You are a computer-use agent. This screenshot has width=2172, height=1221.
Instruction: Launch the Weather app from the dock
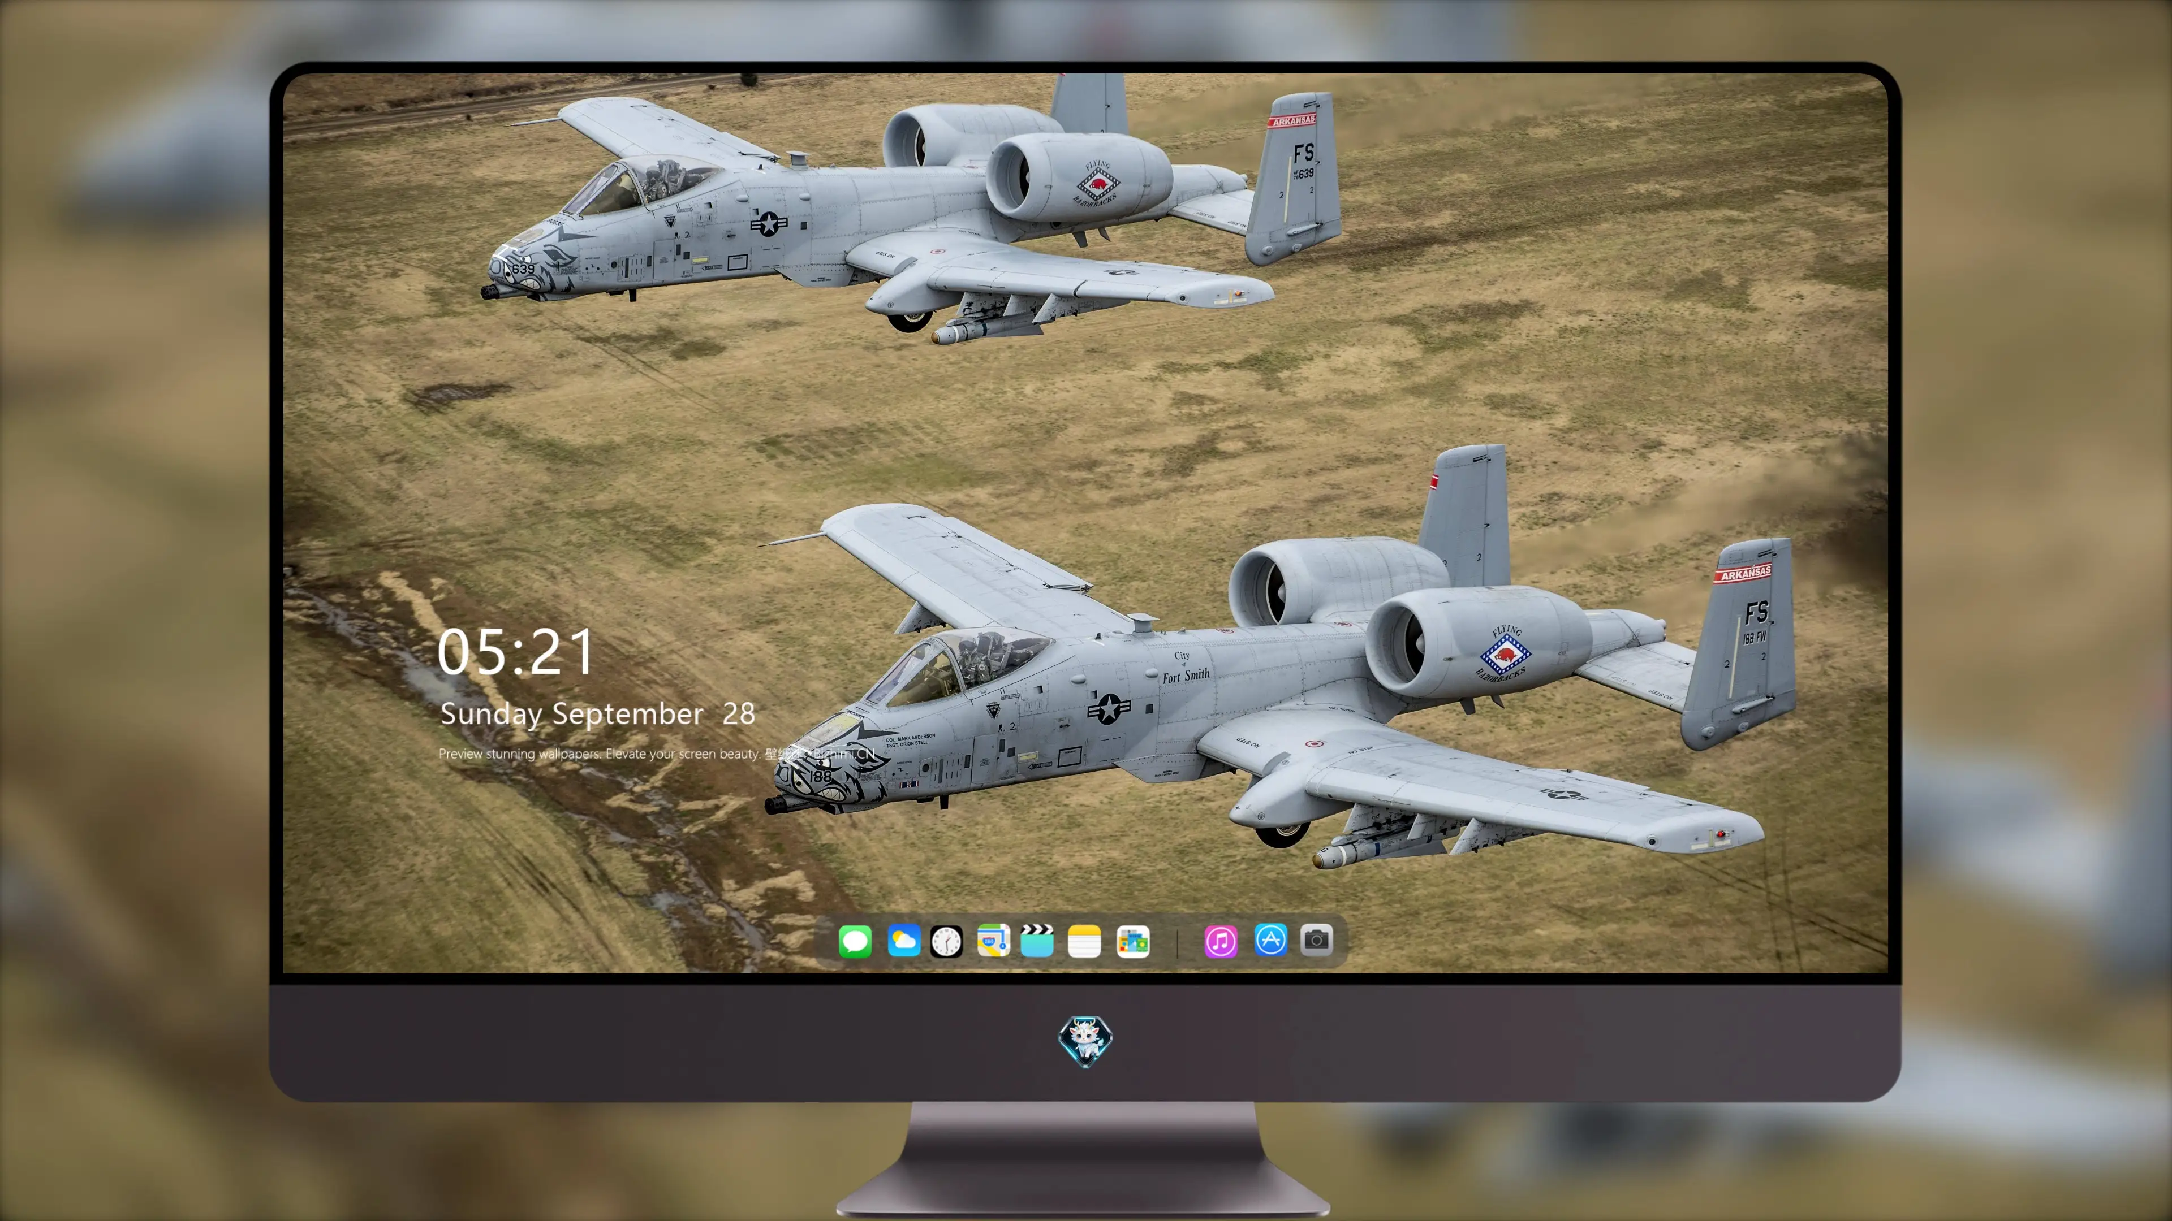[904, 941]
